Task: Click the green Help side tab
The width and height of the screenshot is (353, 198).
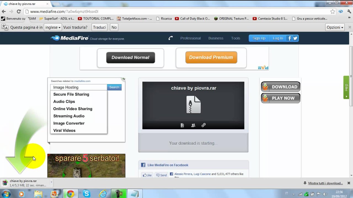Action: click(346, 87)
